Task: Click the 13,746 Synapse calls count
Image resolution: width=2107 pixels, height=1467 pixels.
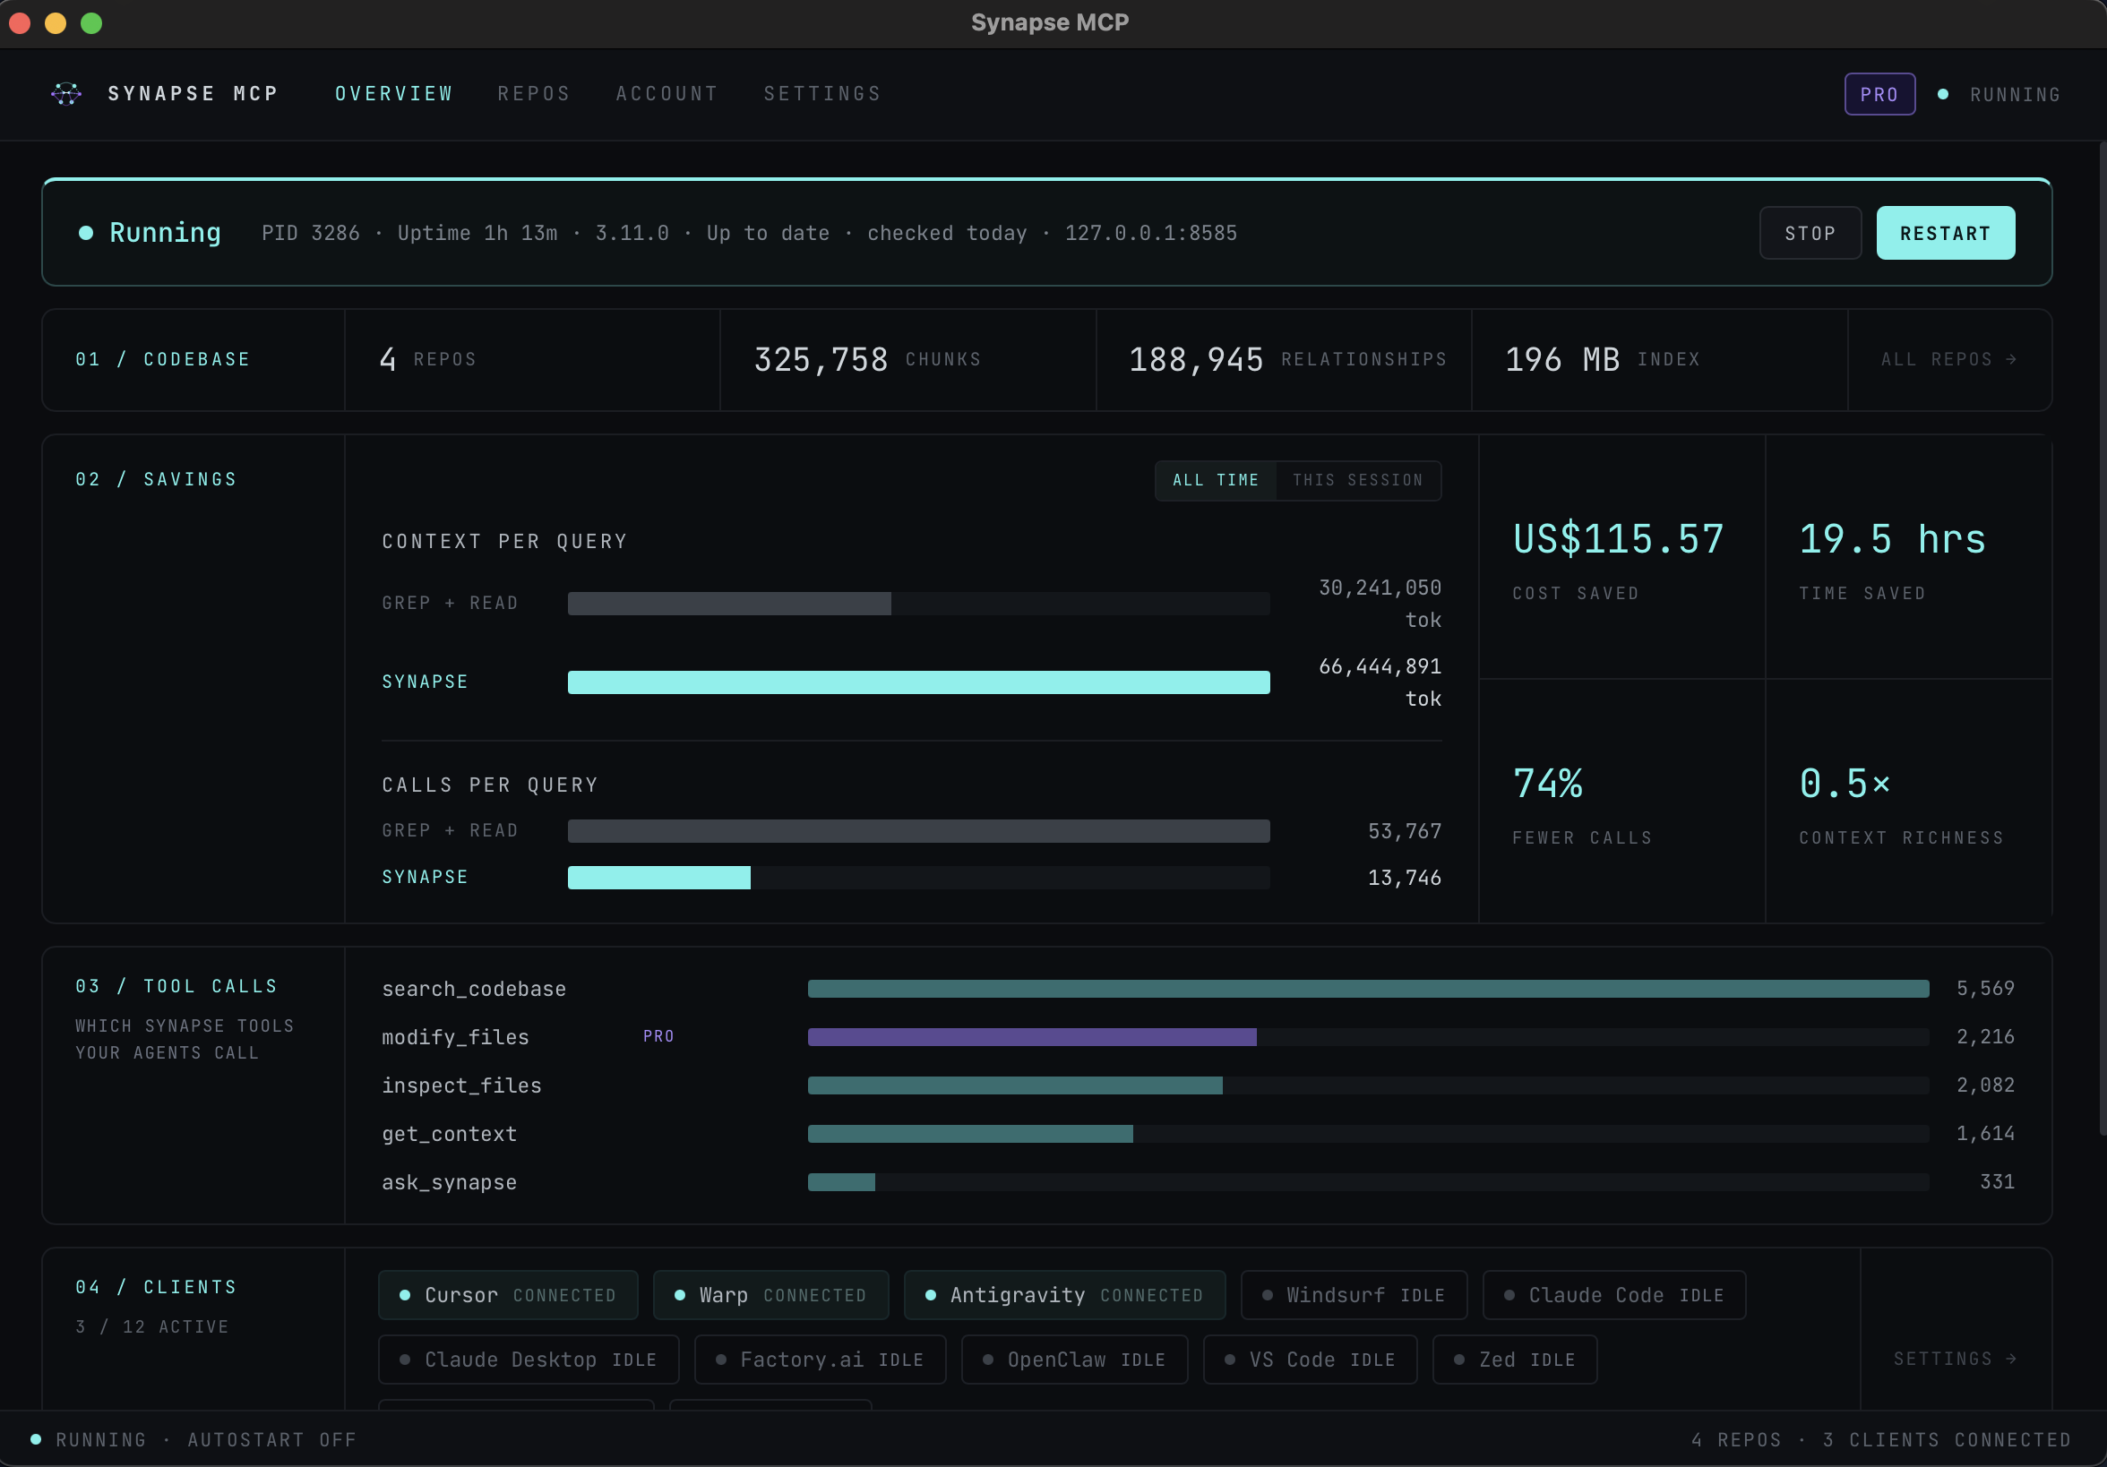Action: coord(1404,877)
